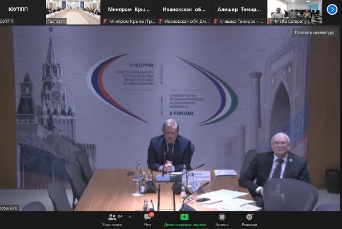Image resolution: width=342 pixels, height=229 pixels.
Task: Start recording with the Запись button
Action: [222, 220]
